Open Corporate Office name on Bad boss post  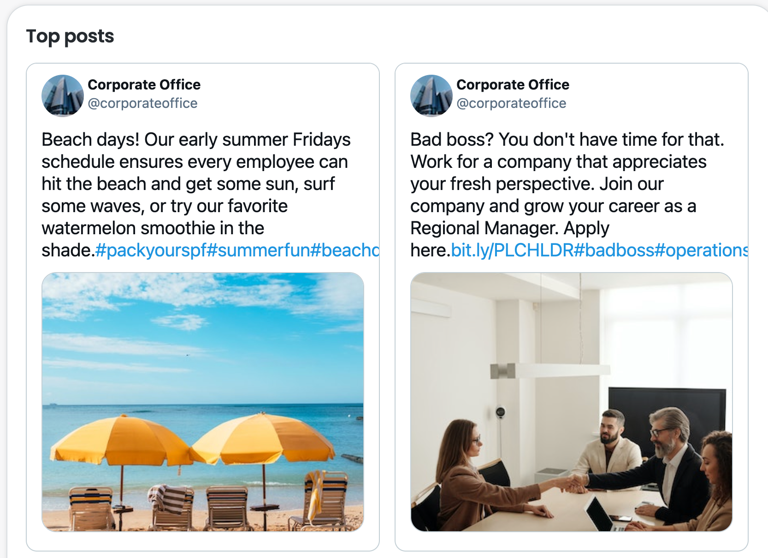click(513, 85)
